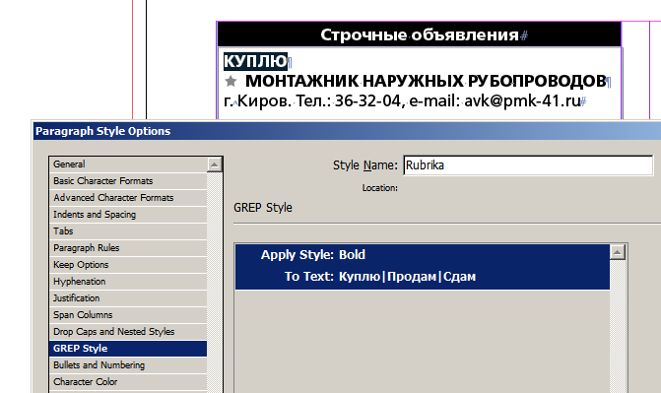Open Advanced Character Formats section

pos(128,198)
